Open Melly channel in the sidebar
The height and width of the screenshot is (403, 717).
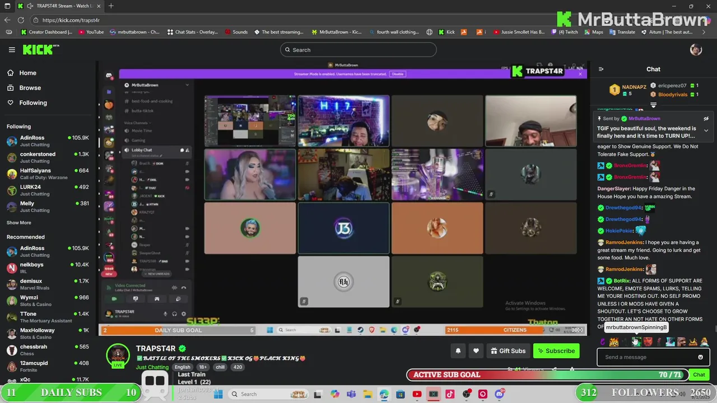48,207
